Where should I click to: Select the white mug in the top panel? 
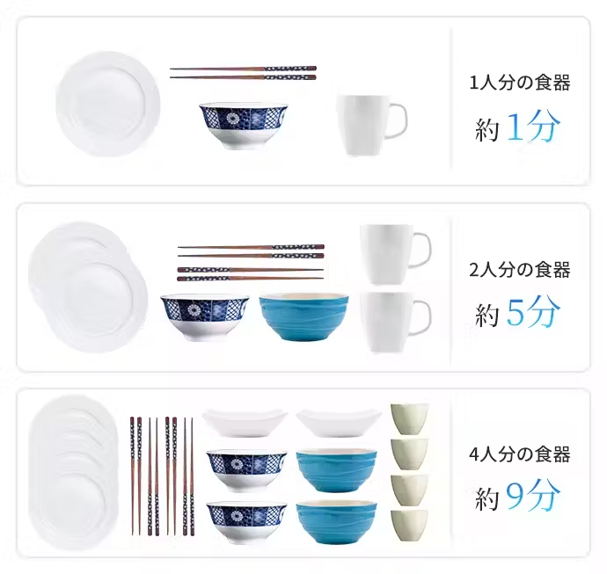click(371, 125)
